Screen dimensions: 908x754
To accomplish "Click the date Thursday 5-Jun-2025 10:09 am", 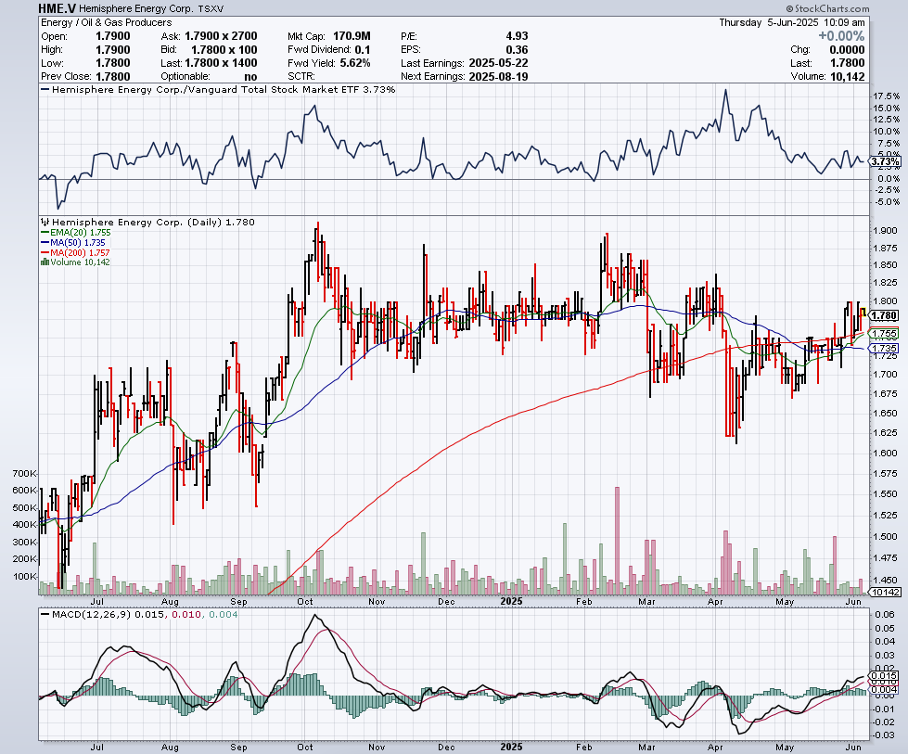I will [792, 22].
